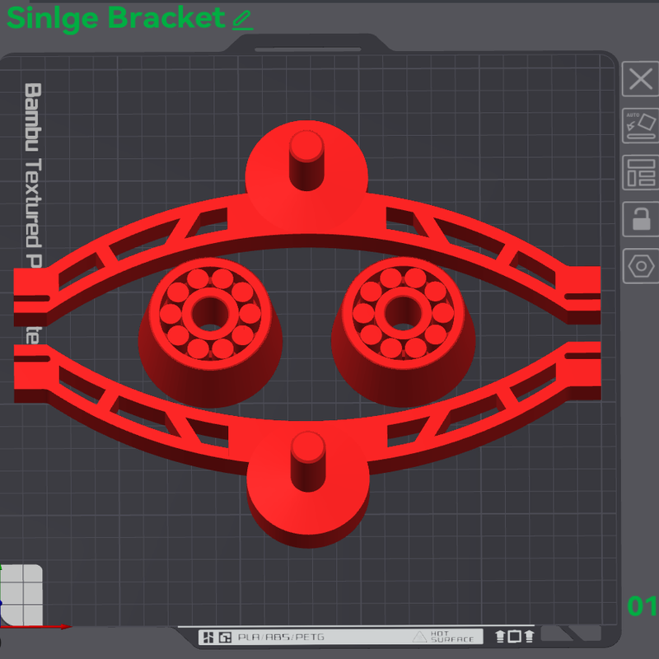The image size is (659, 659).
Task: Toggle the plate lock icon
Action: 641,219
